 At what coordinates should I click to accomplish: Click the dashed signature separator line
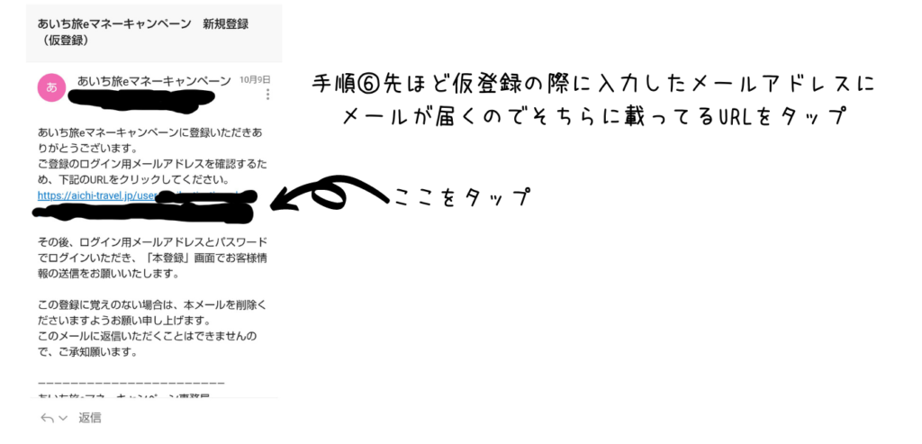[131, 382]
